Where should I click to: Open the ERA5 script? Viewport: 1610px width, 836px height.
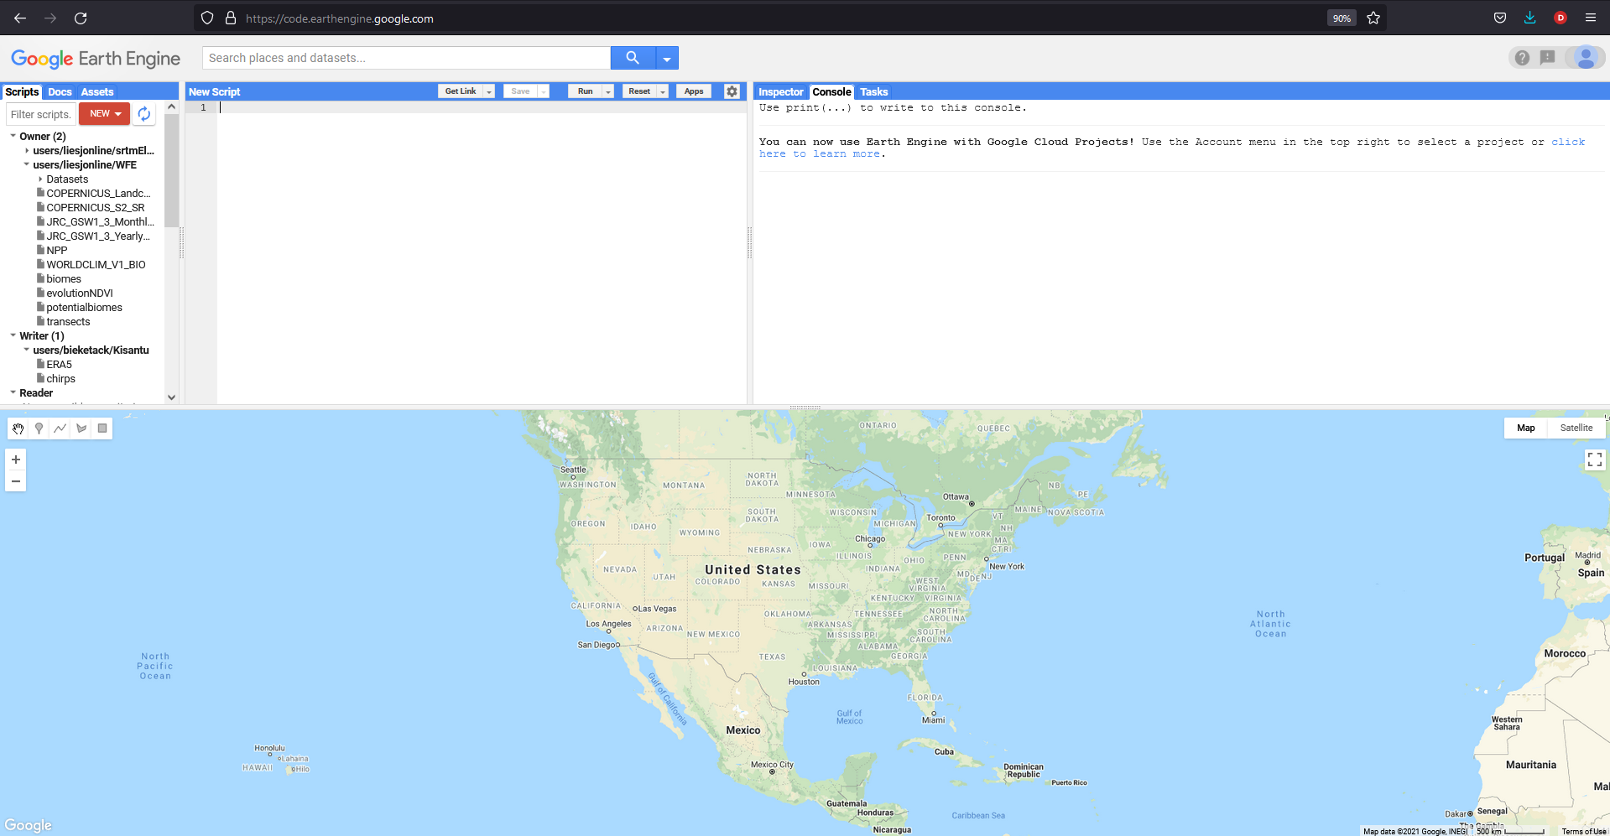click(59, 365)
